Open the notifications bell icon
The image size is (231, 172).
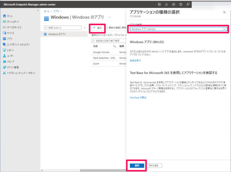pyautogui.click(x=166, y=4)
